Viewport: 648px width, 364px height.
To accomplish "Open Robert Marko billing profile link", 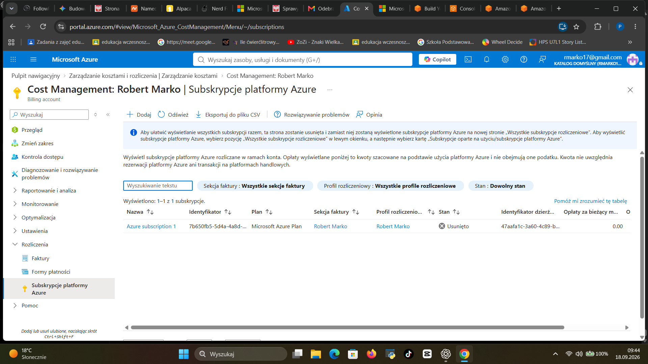I will [393, 226].
